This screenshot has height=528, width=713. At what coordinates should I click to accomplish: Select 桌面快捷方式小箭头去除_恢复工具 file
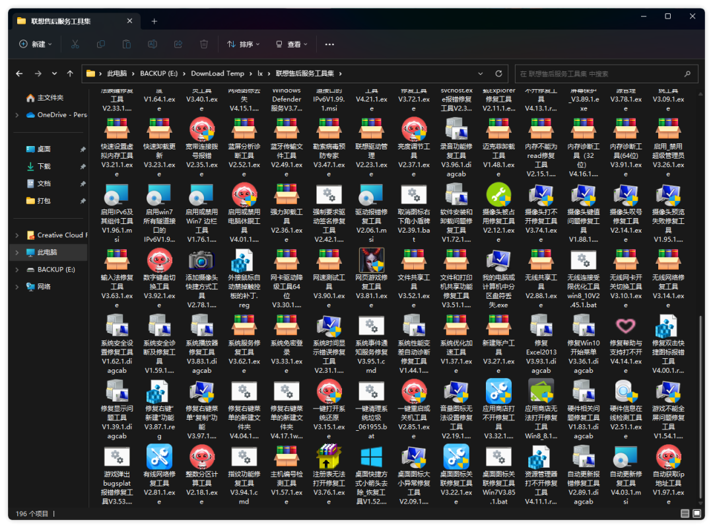coord(372,475)
